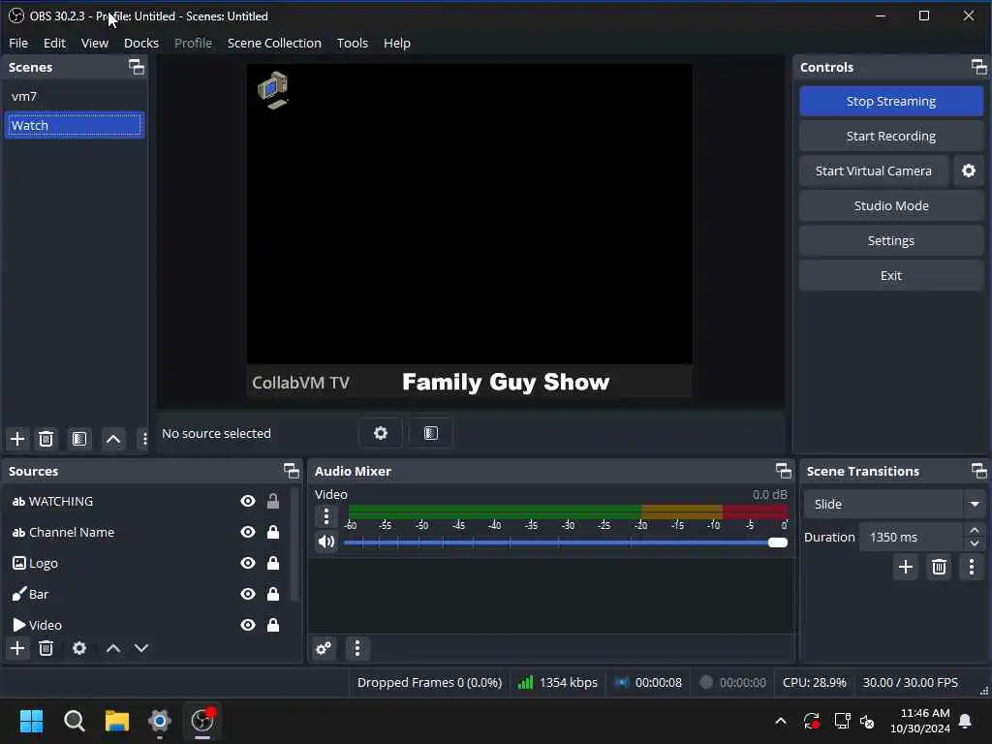The image size is (992, 744).
Task: Select the Watch scene
Action: tap(74, 125)
